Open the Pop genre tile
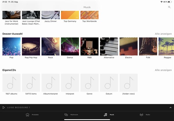The width and height of the screenshot is (174, 121). tap(11, 46)
